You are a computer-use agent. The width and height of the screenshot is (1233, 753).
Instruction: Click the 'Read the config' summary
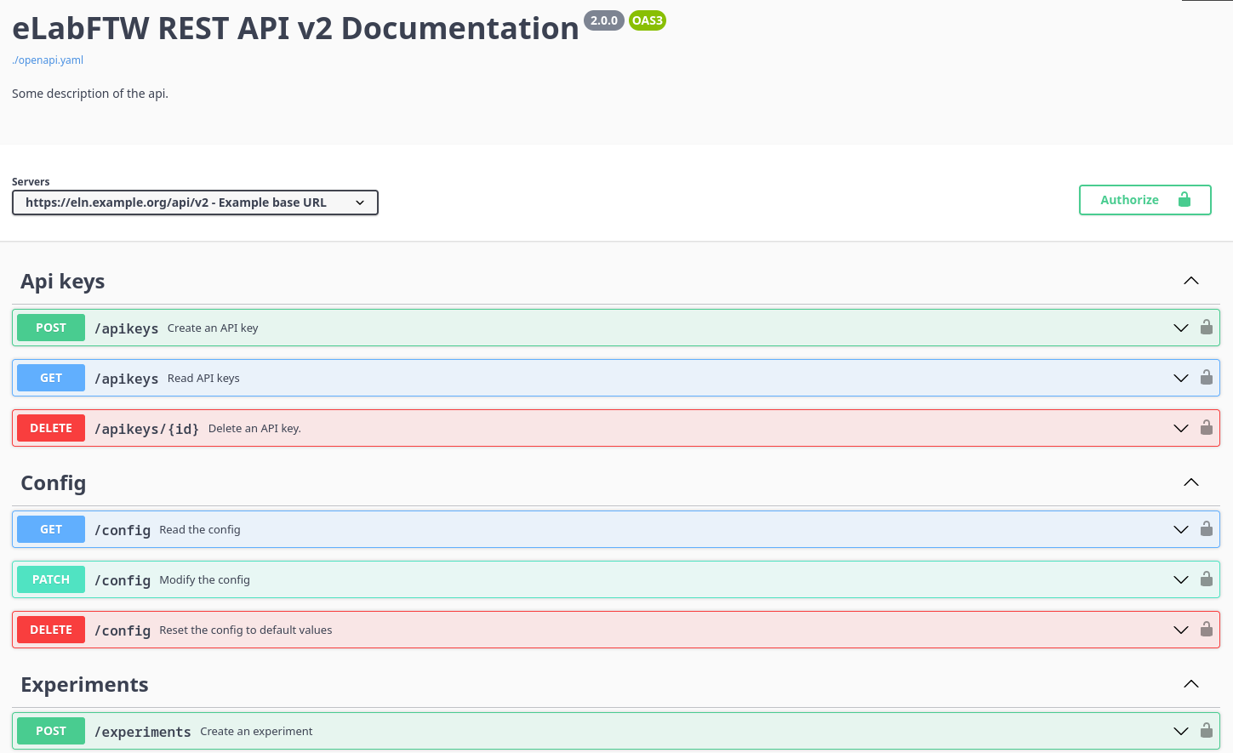pyautogui.click(x=200, y=530)
